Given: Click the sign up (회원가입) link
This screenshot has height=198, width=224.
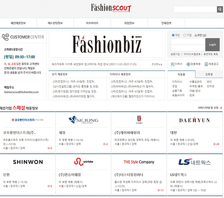Looking at the screenshot, I should pos(175,54).
